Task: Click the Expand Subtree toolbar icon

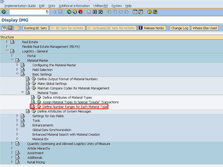Action: tap(4, 28)
